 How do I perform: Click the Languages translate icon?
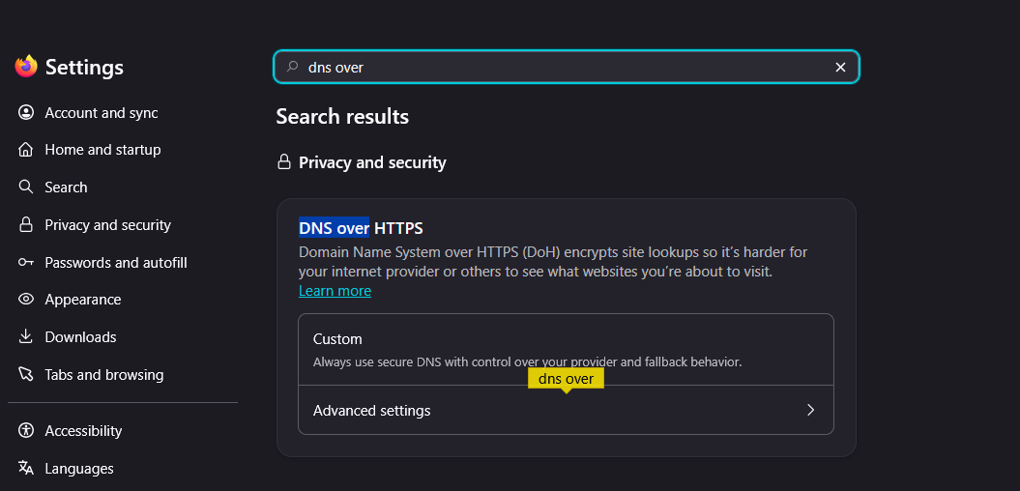pyautogui.click(x=25, y=468)
